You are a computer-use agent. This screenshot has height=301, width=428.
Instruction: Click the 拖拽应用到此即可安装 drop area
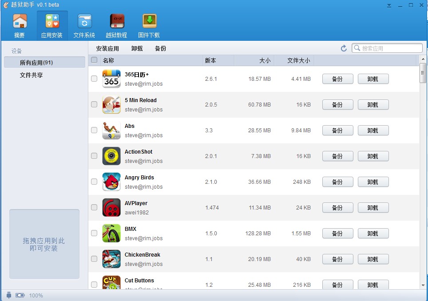pyautogui.click(x=44, y=244)
